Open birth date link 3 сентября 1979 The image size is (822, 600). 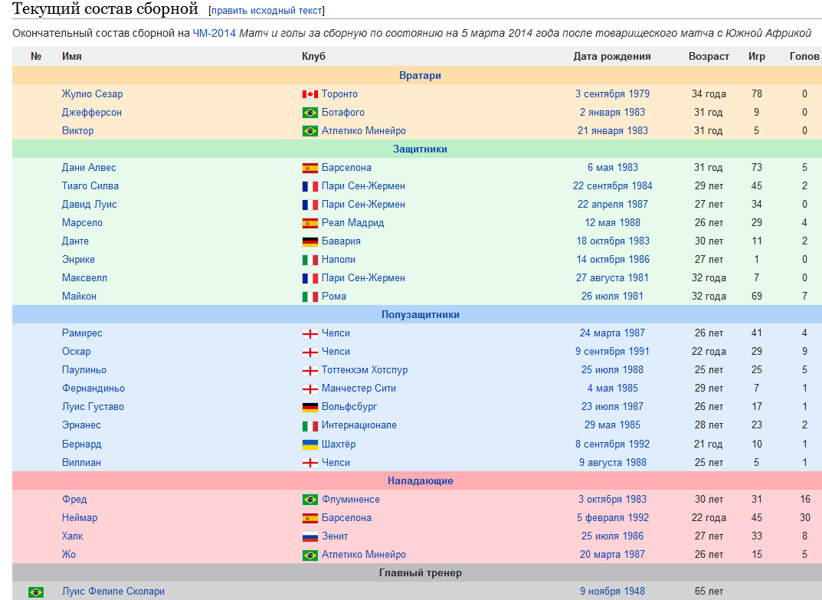click(612, 94)
